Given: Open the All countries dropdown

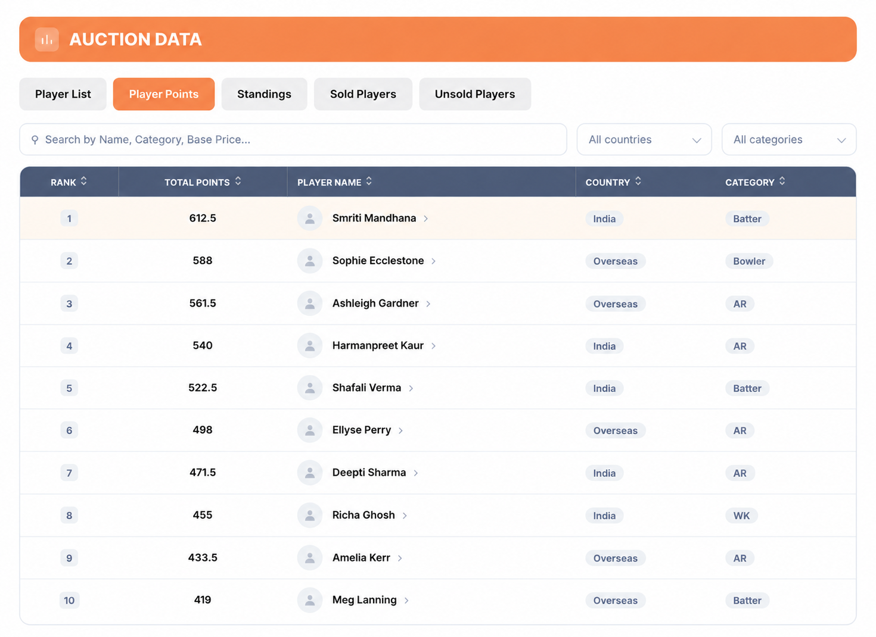Looking at the screenshot, I should point(644,139).
